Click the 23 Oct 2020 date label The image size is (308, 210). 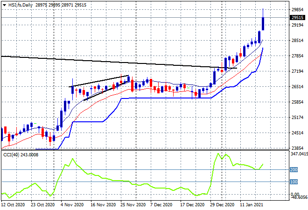pyautogui.click(x=42, y=205)
